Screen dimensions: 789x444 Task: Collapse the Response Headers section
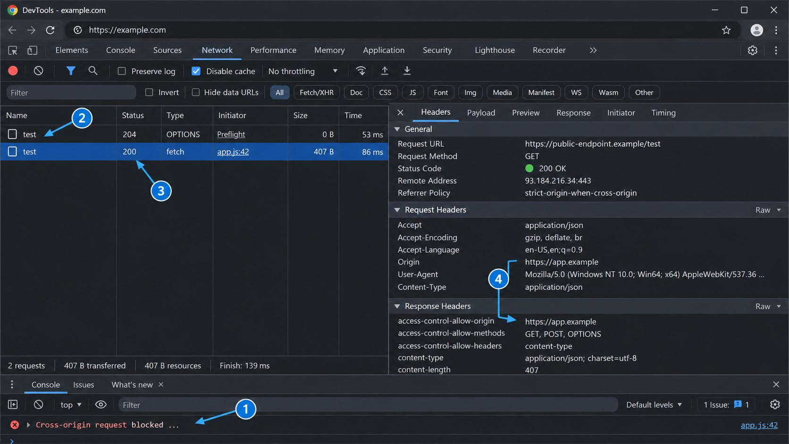[397, 306]
